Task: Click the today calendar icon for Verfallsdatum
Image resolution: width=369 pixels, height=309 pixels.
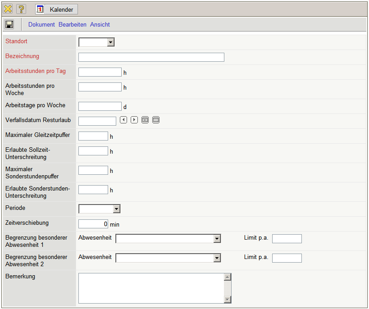Action: [145, 120]
